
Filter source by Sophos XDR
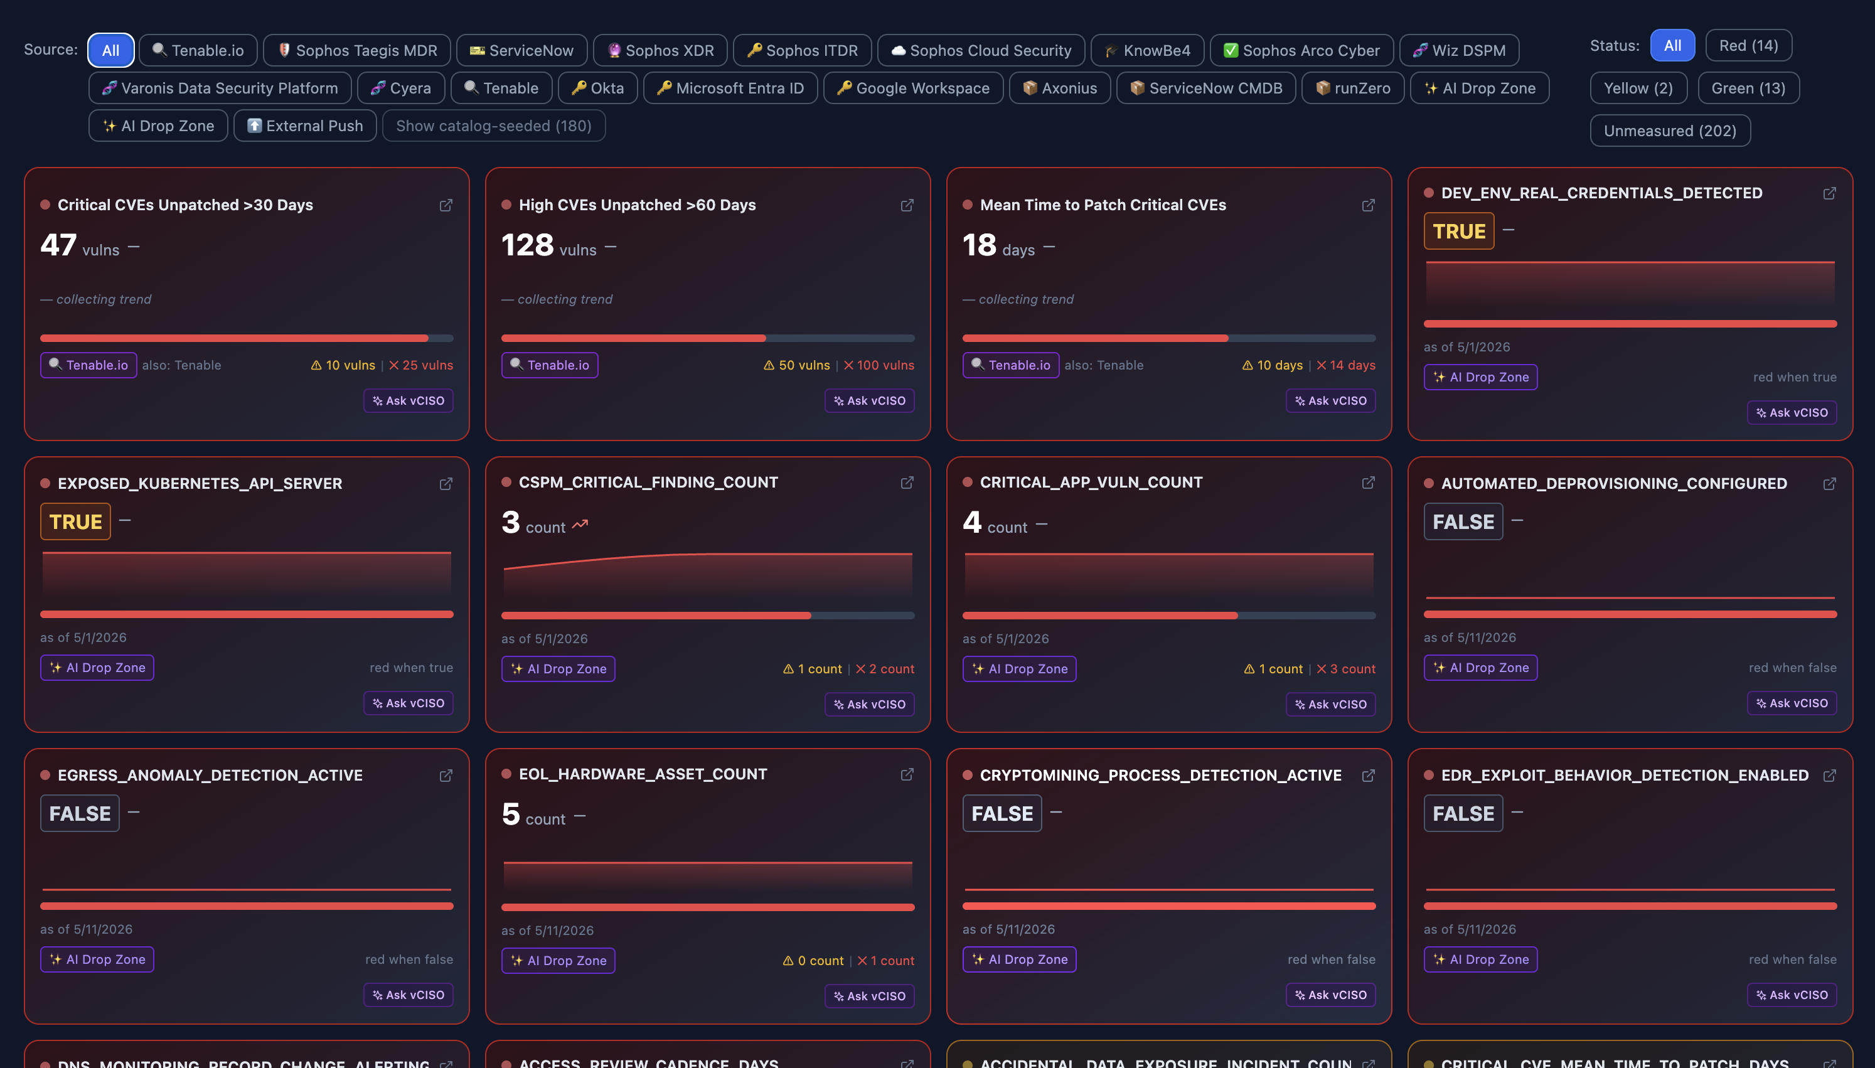[x=660, y=50]
